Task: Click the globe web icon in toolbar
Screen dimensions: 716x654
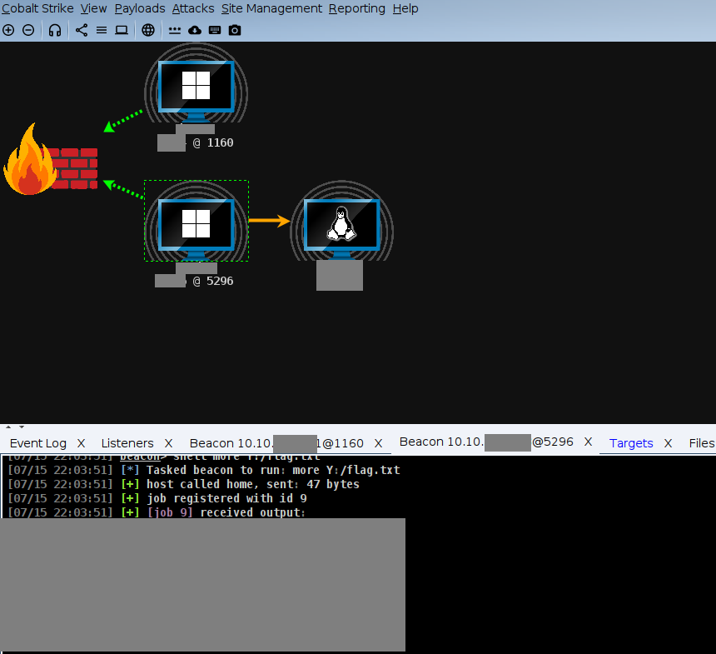Action: point(148,30)
